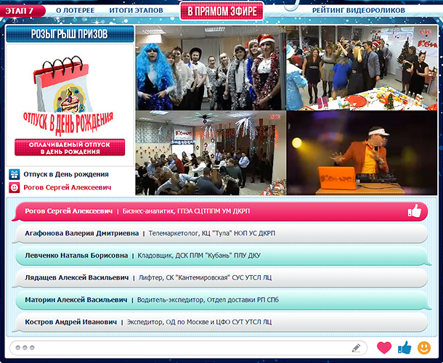This screenshot has height=363, width=443.
Task: Click the smiley icon beside Рогов Сергей Алексеевич
Action: pyautogui.click(x=14, y=187)
